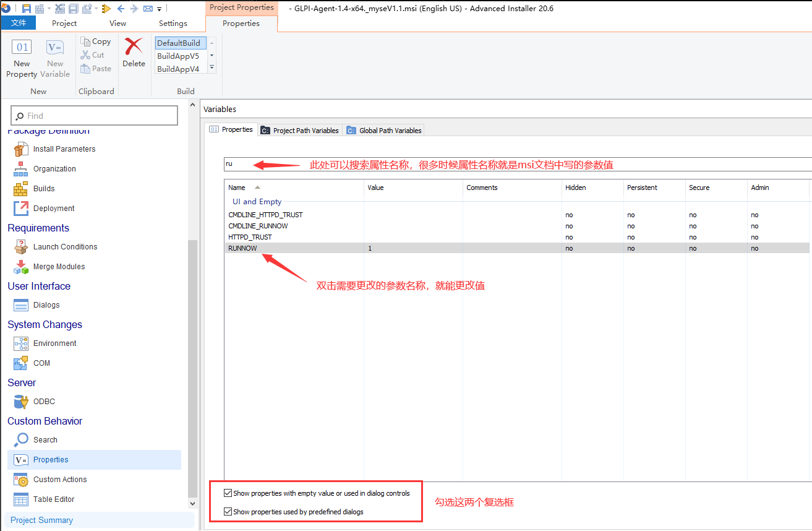Click the Back arrow in quick access toolbar
This screenshot has height=531, width=812.
point(121,9)
